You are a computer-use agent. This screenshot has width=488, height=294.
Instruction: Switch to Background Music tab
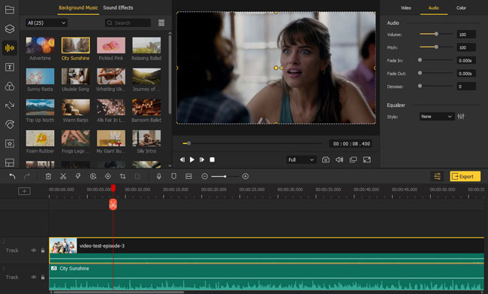pyautogui.click(x=78, y=8)
